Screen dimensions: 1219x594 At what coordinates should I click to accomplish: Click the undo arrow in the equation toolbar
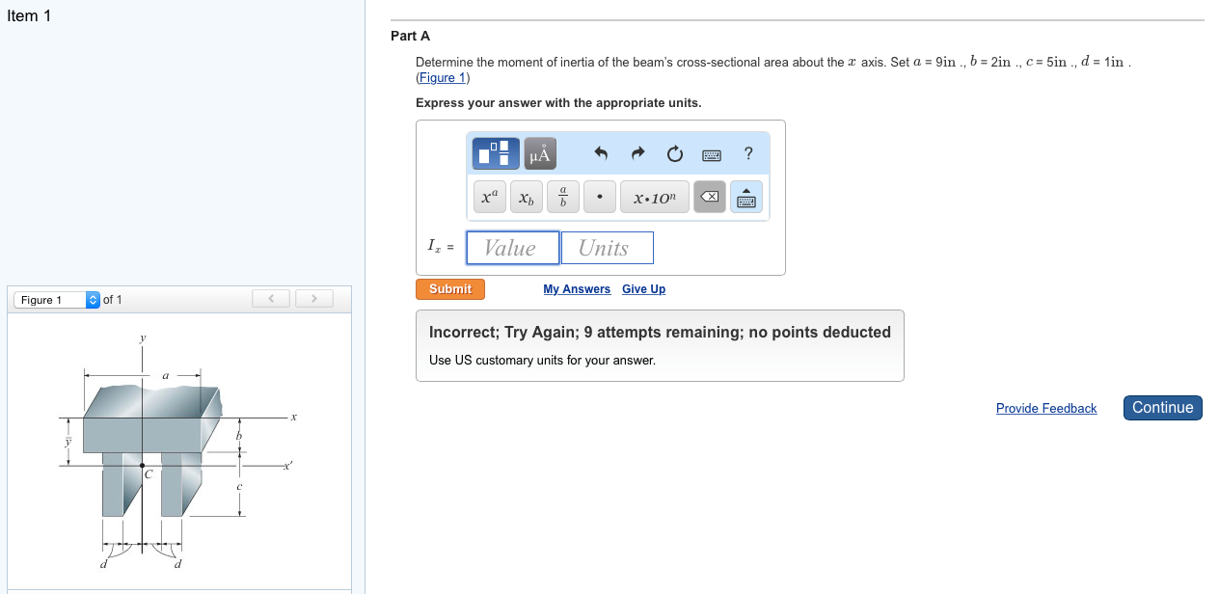point(599,153)
